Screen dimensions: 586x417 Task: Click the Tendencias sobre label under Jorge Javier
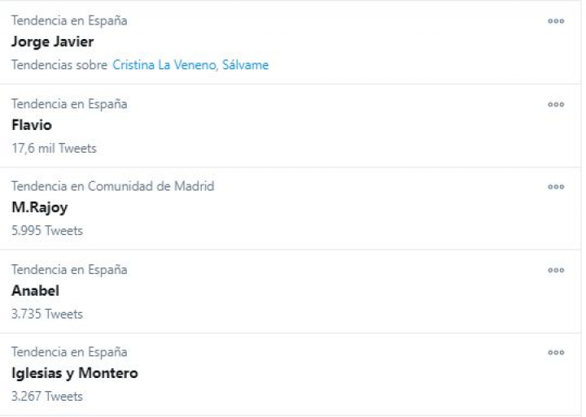click(59, 65)
